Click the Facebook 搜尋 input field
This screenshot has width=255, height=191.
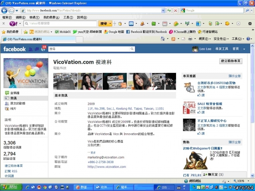(89, 49)
